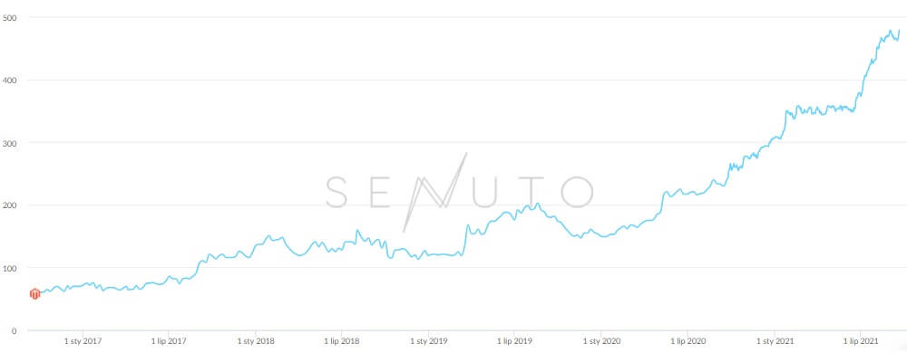Click the 400 value on vertical axis
Viewport: 907px width, 362px height.
[x=9, y=80]
